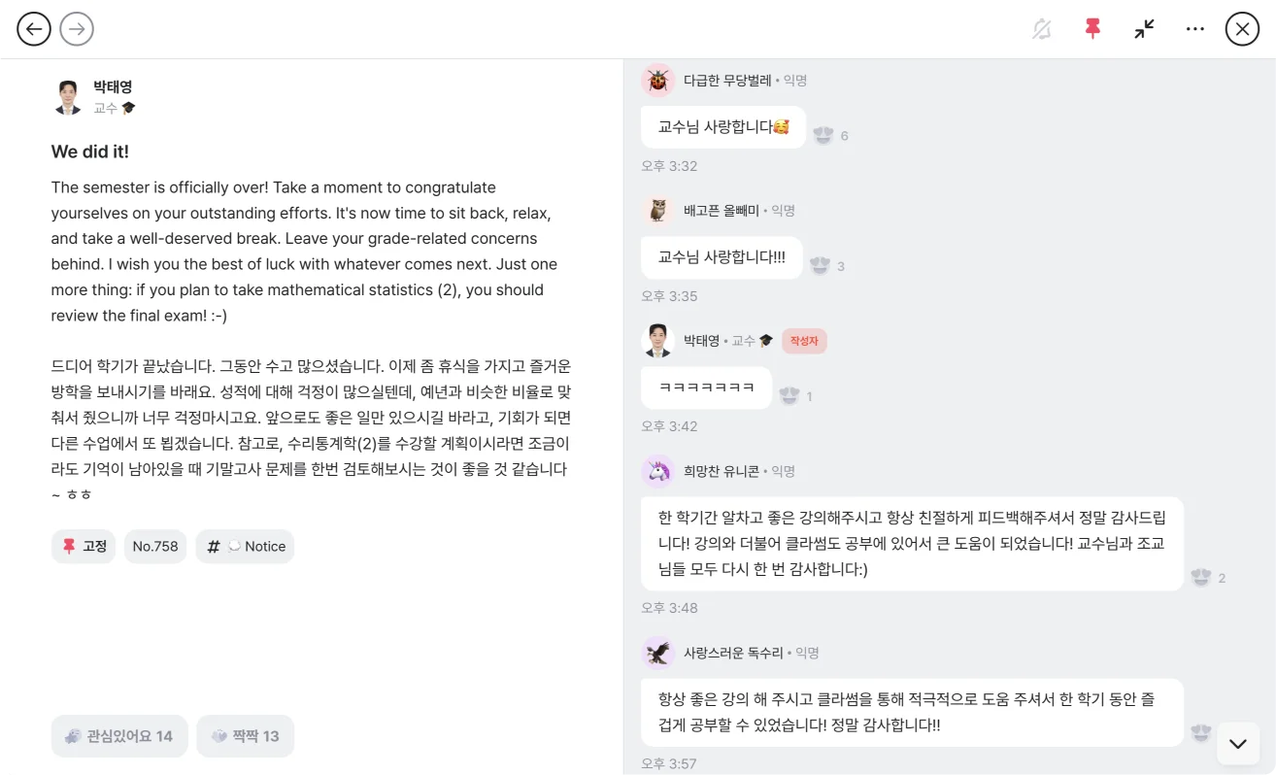The height and width of the screenshot is (775, 1276).
Task: Open the more options ellipsis menu
Action: (1194, 28)
